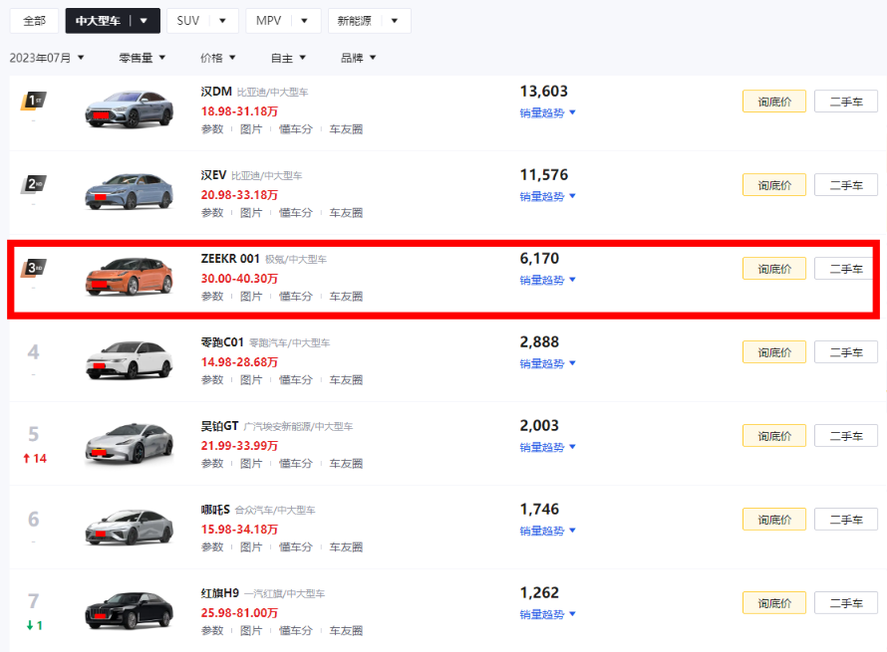Select the SUV category tab
The height and width of the screenshot is (652, 887).
[188, 21]
